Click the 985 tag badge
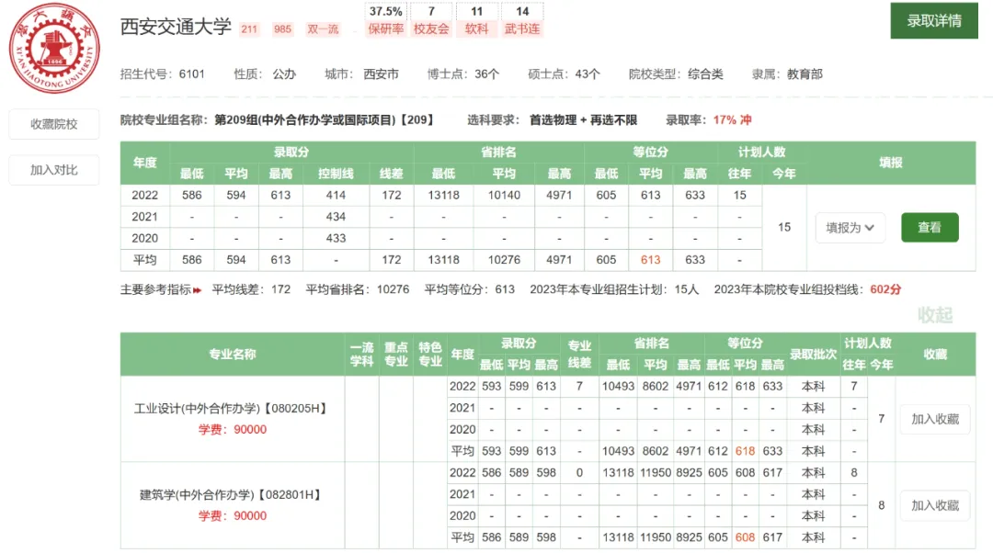Screen dimensions: 993x553 pos(282,29)
